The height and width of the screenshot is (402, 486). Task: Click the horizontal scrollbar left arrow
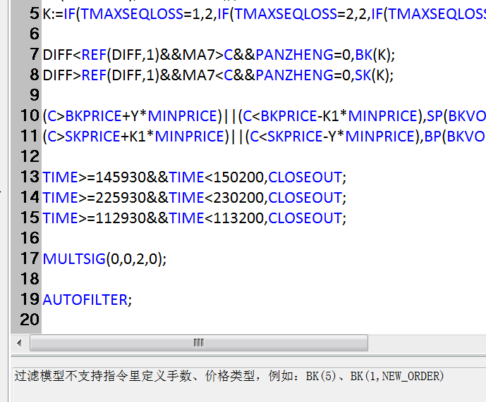pos(20,343)
